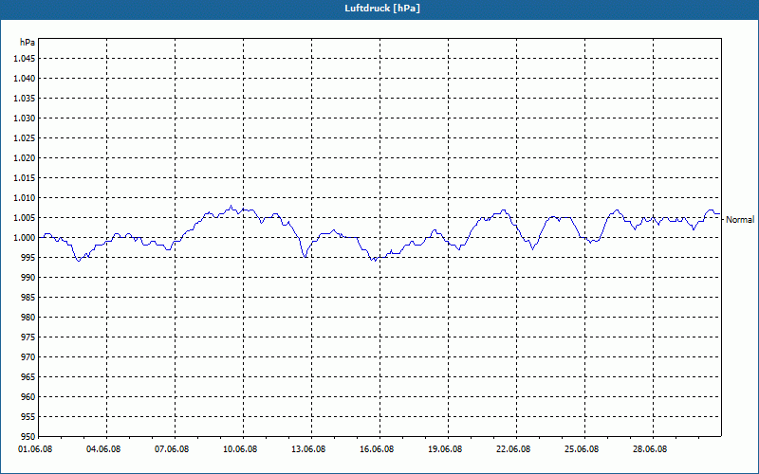This screenshot has width=759, height=474.
Task: Select the 950 y-axis label
Action: (28, 436)
